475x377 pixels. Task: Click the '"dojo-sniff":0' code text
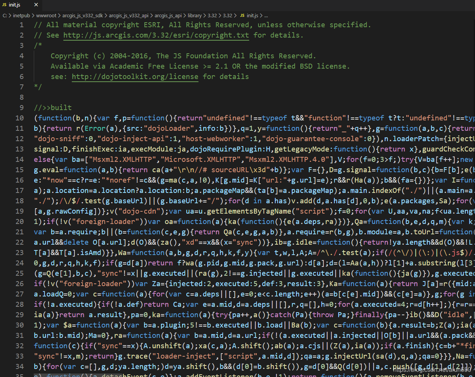63,139
